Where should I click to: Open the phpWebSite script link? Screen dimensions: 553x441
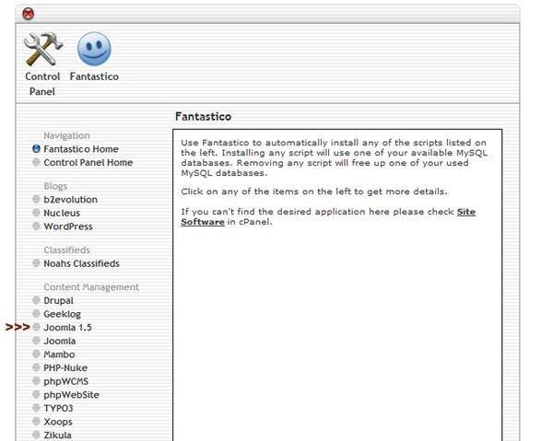[x=71, y=395]
